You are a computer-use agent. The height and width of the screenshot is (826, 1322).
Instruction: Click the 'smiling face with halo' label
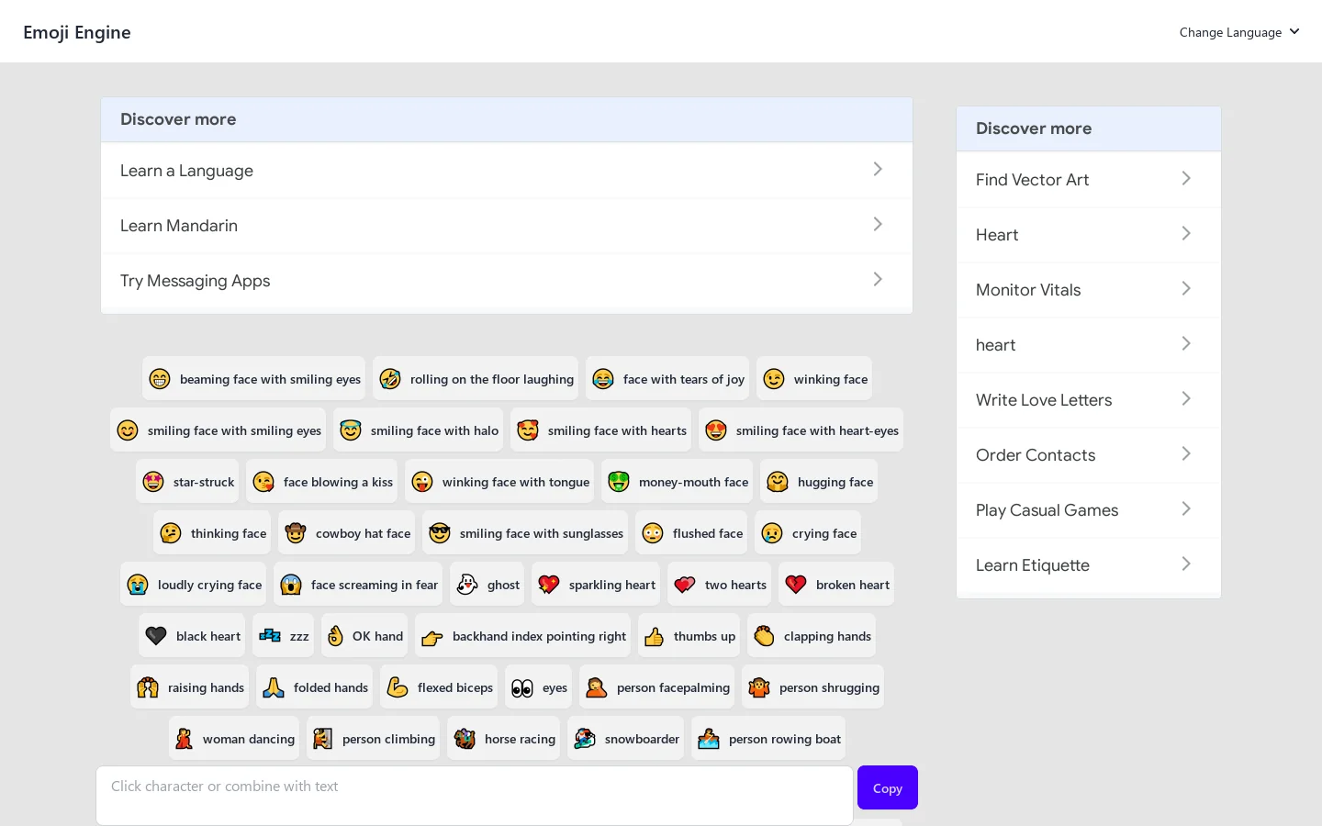[434, 430]
